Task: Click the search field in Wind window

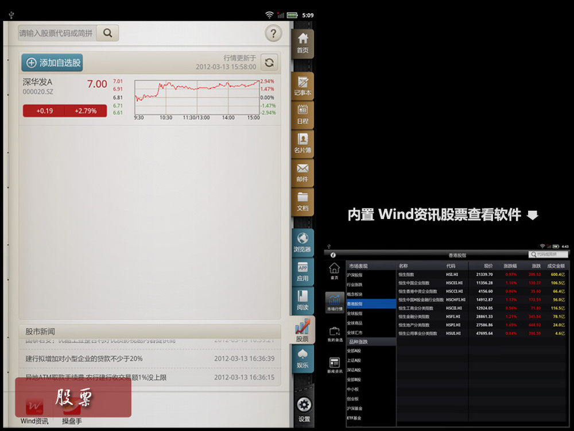Action: 548,254
